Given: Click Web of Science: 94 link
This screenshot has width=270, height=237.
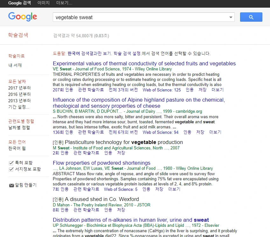Looking at the screenshot, I should point(161,132).
